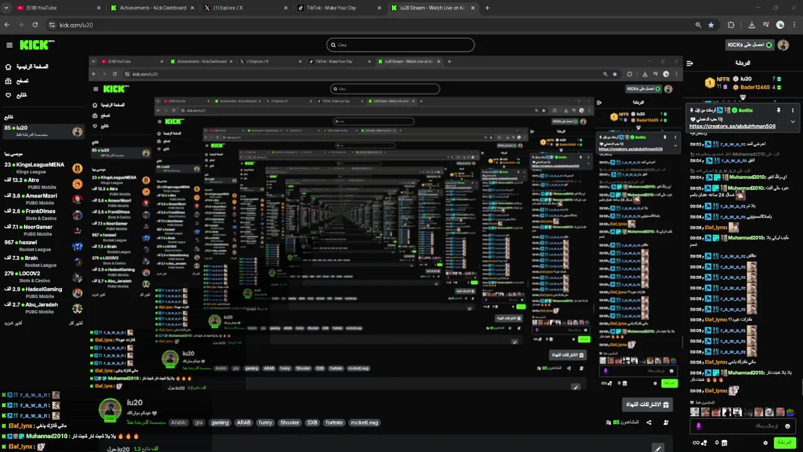Switch to the (1) Explore / X tab
Image resolution: width=803 pixels, height=452 pixels.
tap(247, 8)
